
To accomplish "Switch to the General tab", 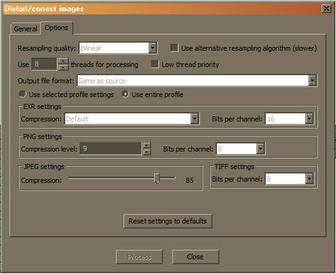I will (26, 28).
